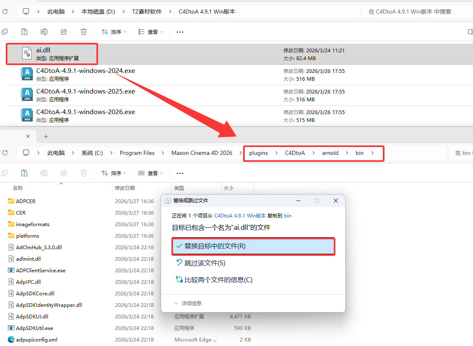
Task: Click the rename icon in upper toolbar
Action: pyautogui.click(x=44, y=32)
